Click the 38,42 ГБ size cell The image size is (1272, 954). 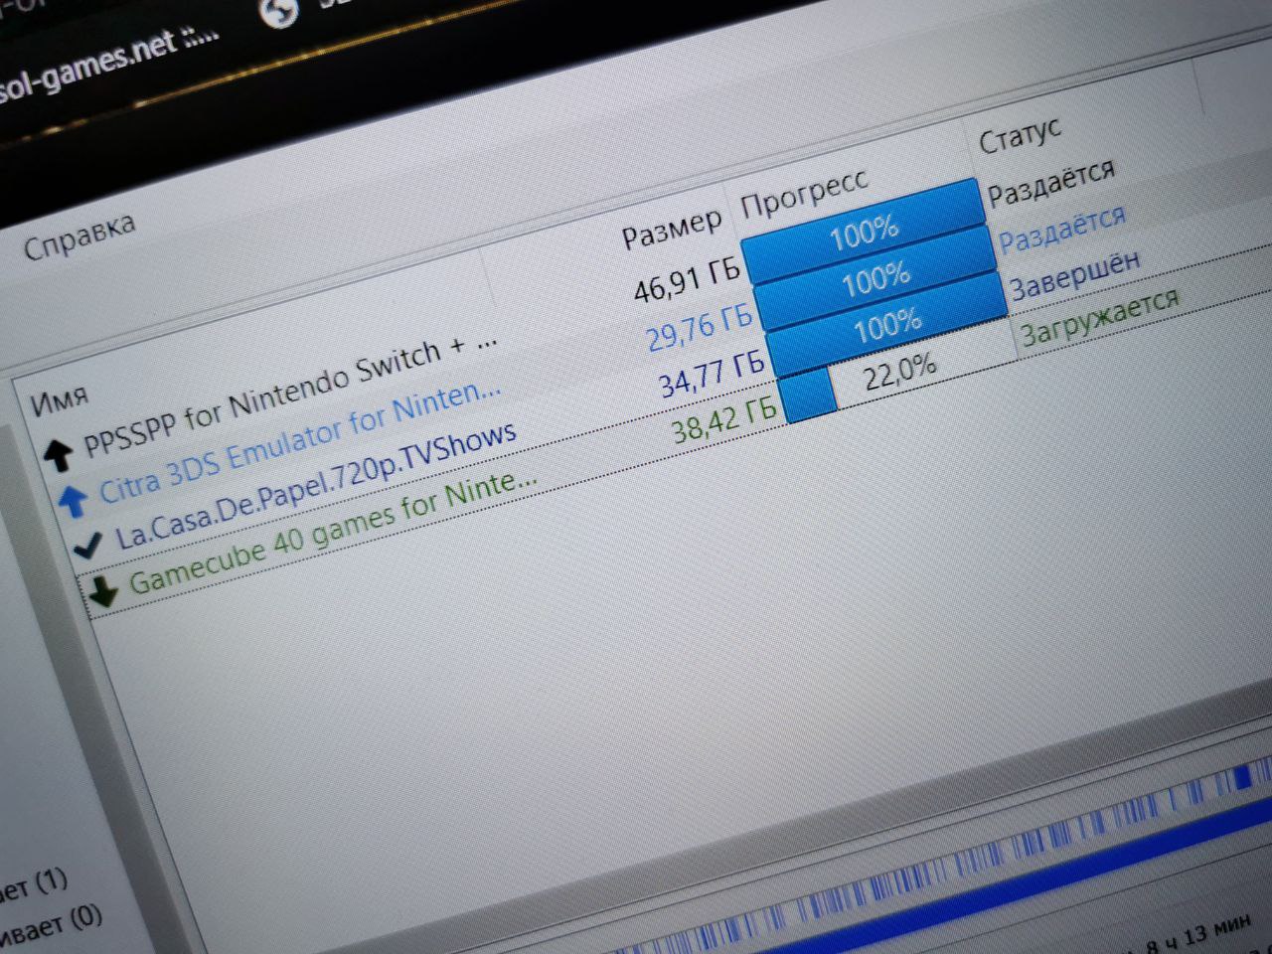pos(724,421)
